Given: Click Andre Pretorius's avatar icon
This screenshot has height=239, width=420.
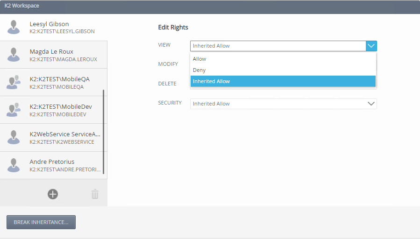Looking at the screenshot, I should (14, 165).
